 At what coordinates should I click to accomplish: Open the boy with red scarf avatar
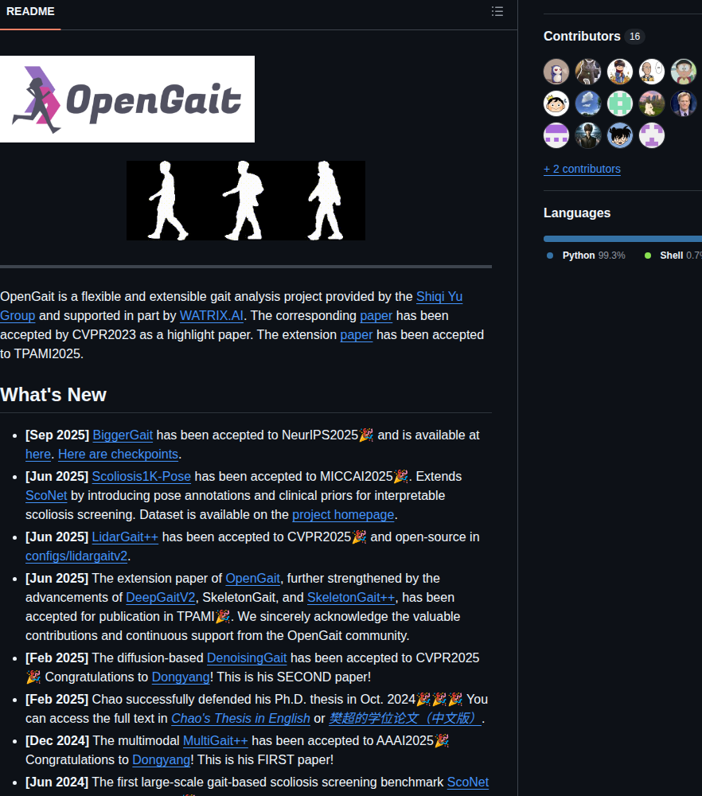click(x=620, y=72)
